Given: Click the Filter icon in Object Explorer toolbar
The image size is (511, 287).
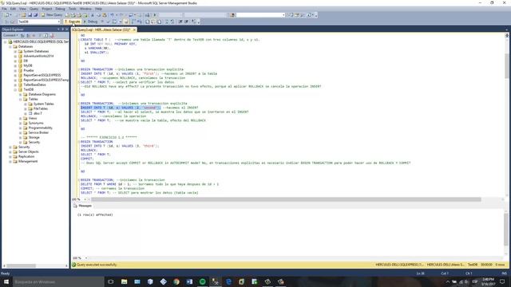Looking at the screenshot, I should tap(40, 35).
